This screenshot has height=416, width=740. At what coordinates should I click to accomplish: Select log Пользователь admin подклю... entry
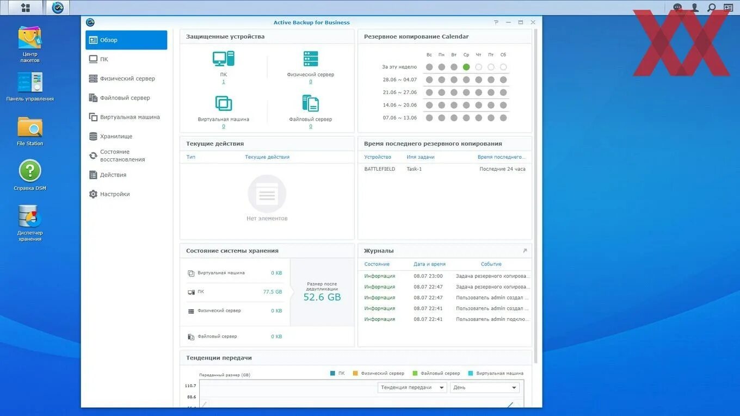445,319
